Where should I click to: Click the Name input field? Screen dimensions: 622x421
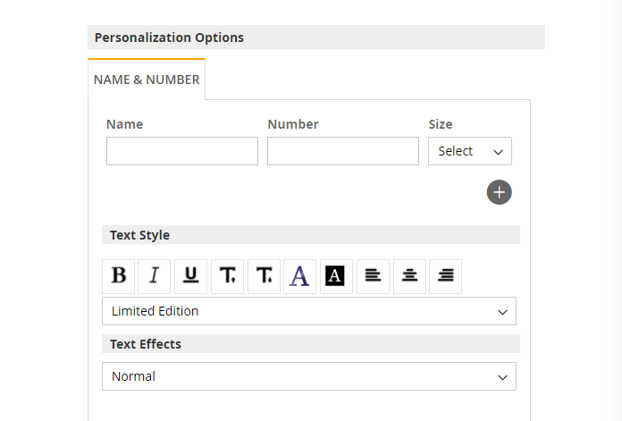(182, 151)
